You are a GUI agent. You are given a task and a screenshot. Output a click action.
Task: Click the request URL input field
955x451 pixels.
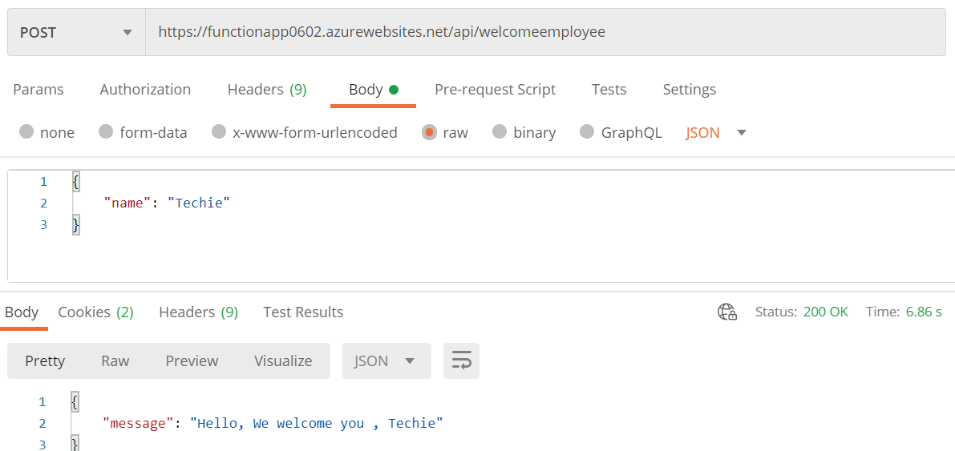[545, 33]
